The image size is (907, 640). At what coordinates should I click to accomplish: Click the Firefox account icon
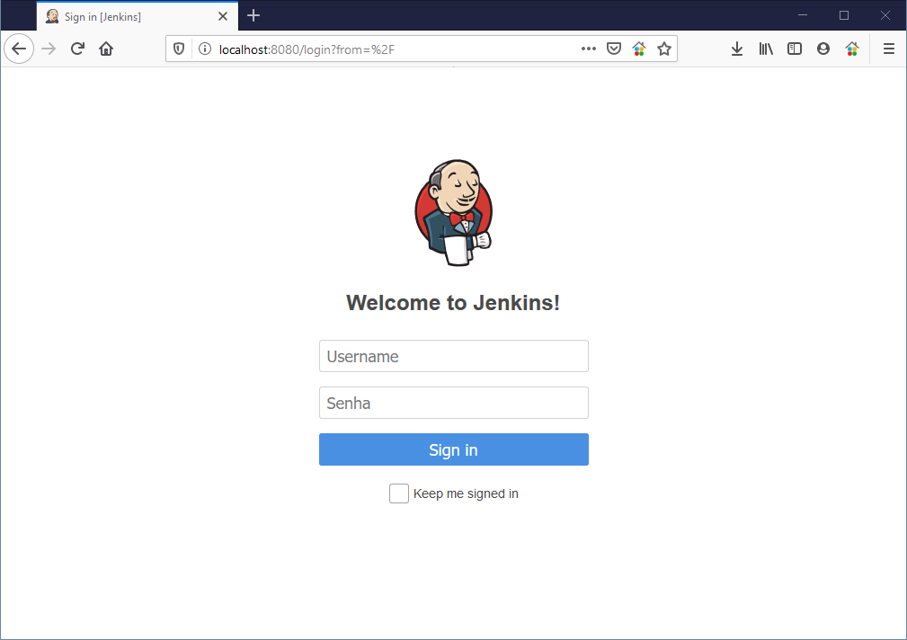[823, 49]
